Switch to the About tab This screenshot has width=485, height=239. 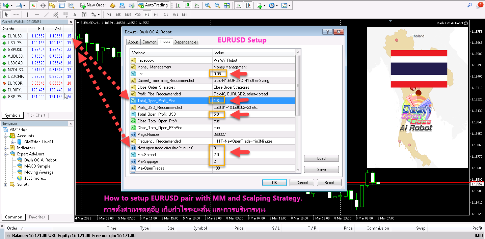[133, 42]
